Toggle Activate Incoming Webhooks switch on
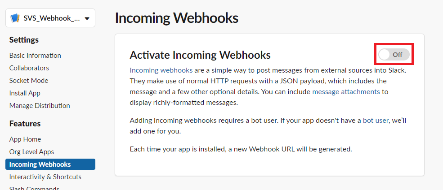The width and height of the screenshot is (443, 190). point(394,54)
